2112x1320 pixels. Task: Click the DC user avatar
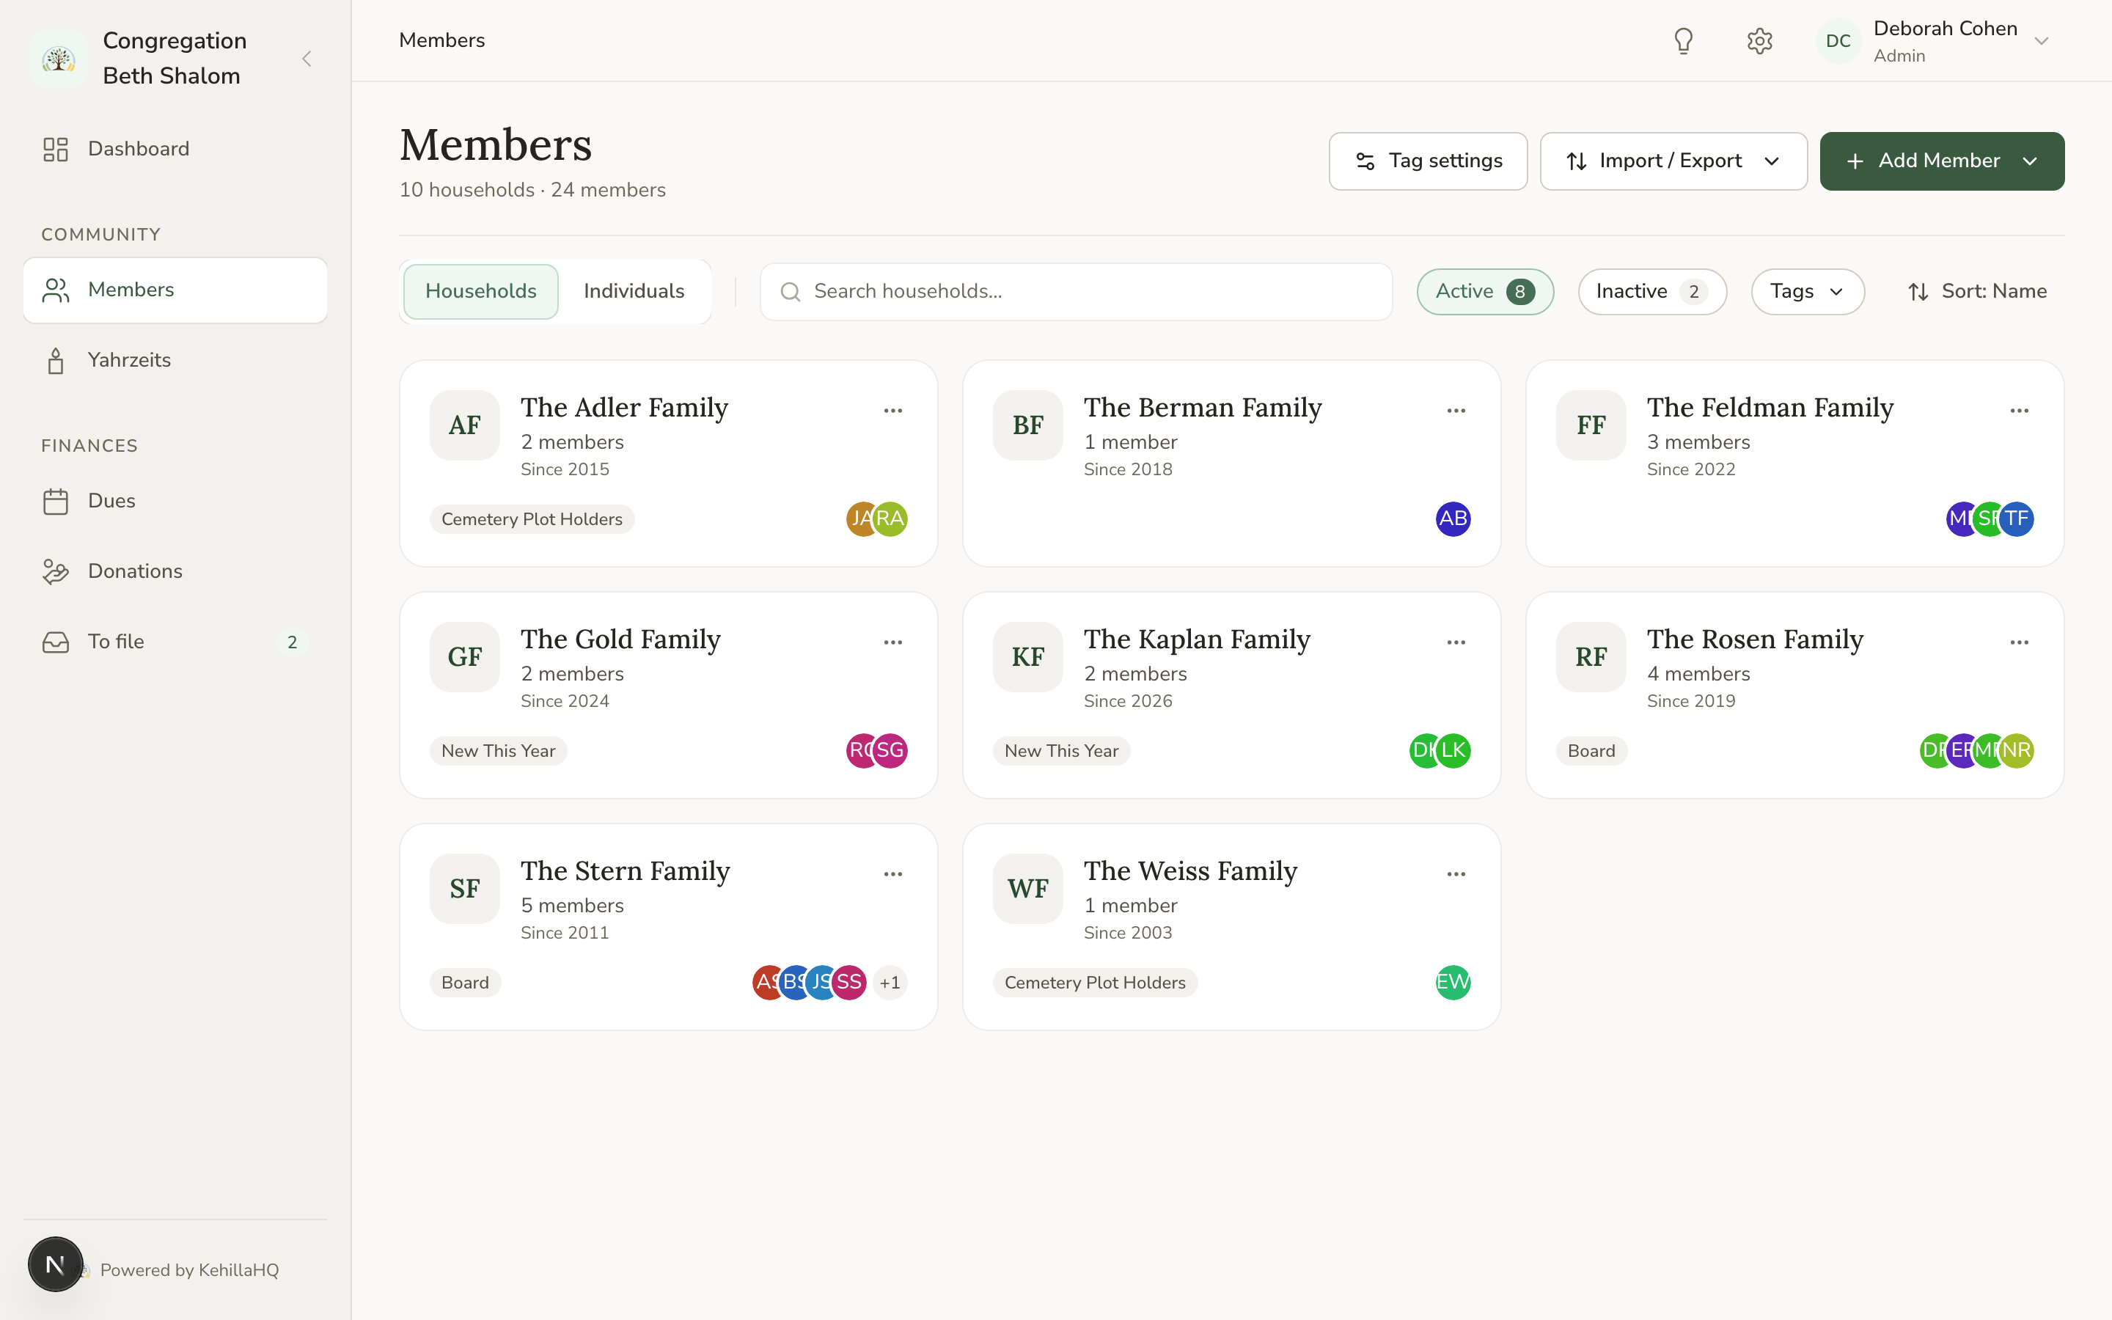pyautogui.click(x=1838, y=41)
